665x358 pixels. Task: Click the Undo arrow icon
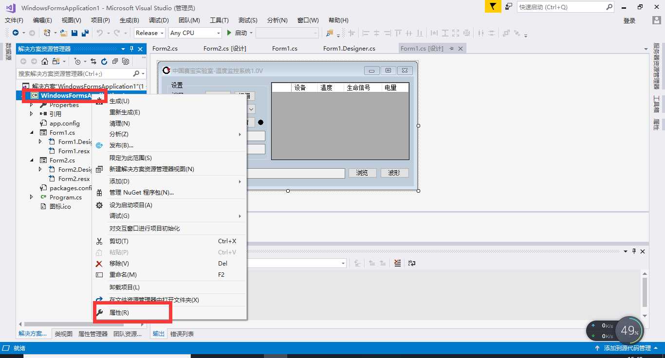(x=100, y=33)
